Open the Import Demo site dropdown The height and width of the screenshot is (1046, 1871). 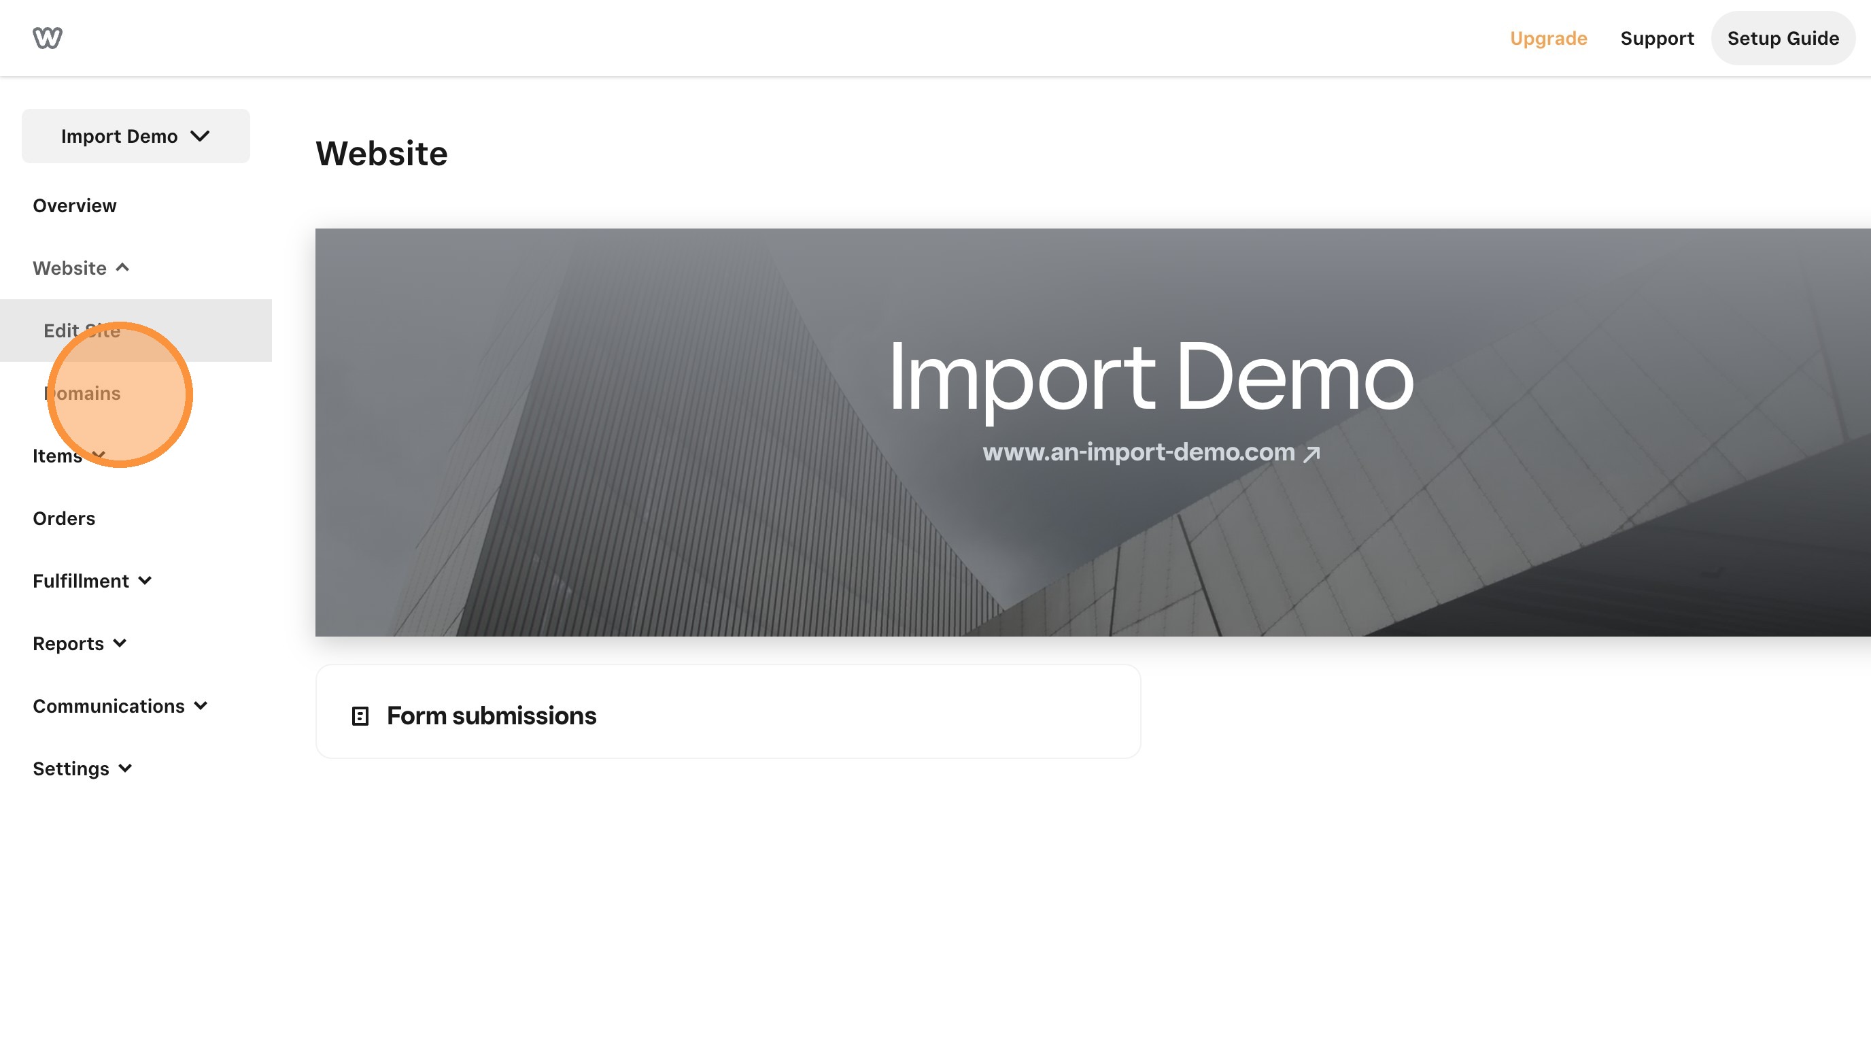click(x=136, y=137)
